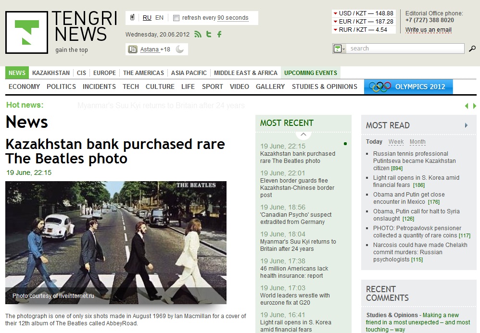Show previous hot news item
The image size is (480, 333).
pyautogui.click(x=467, y=106)
